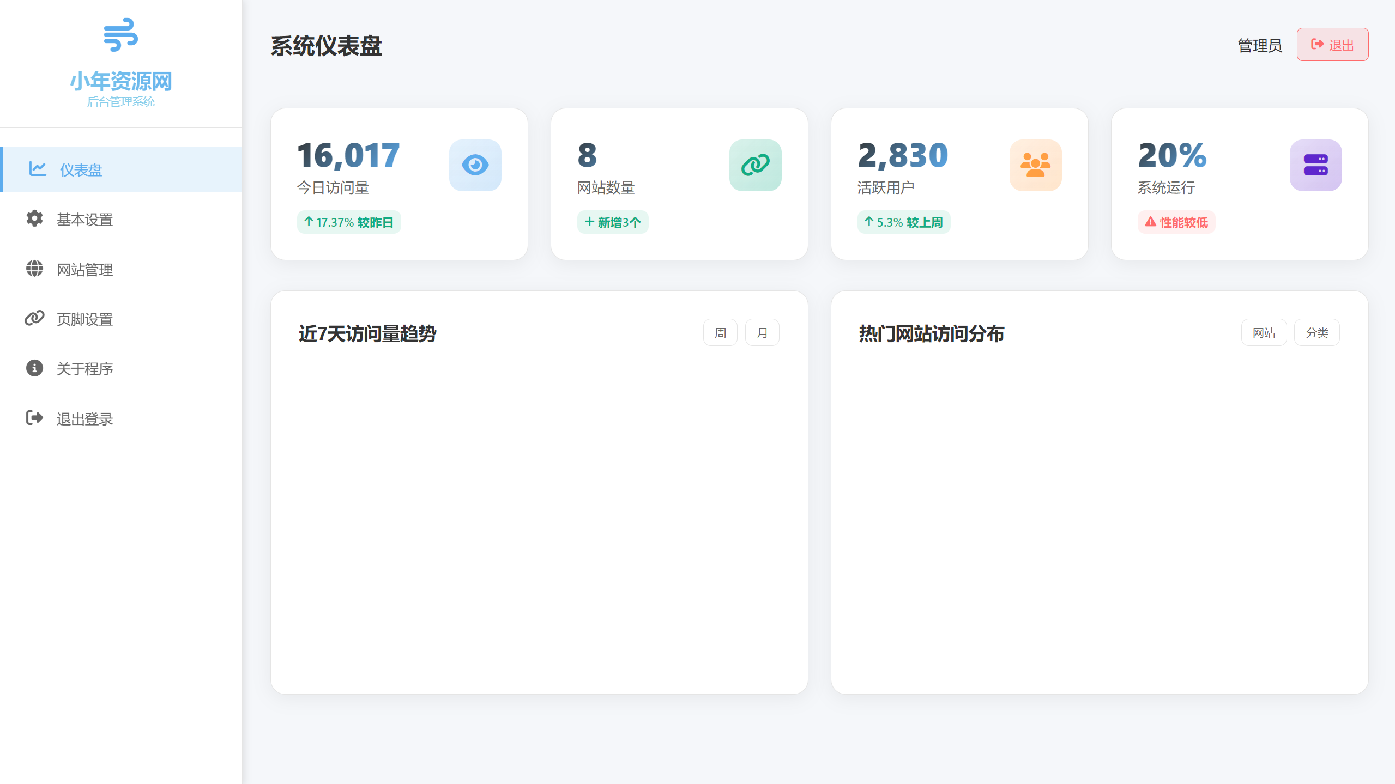
Task: Open the 关于程序 page
Action: tap(84, 369)
